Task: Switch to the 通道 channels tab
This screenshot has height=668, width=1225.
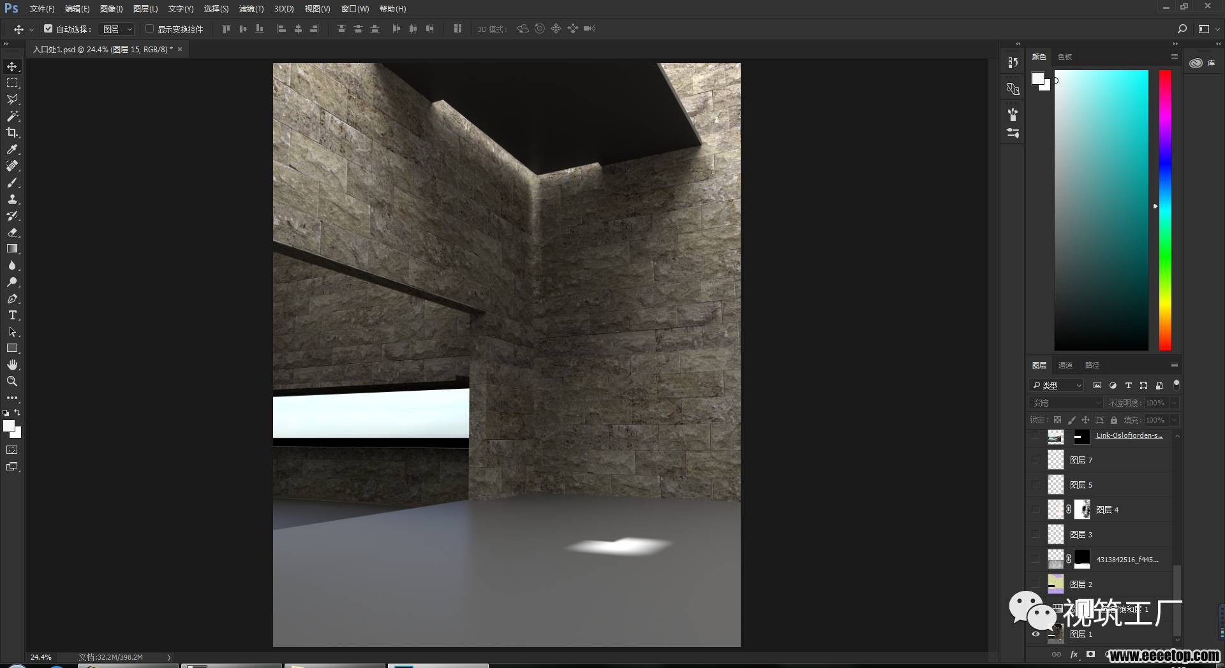Action: click(x=1065, y=365)
